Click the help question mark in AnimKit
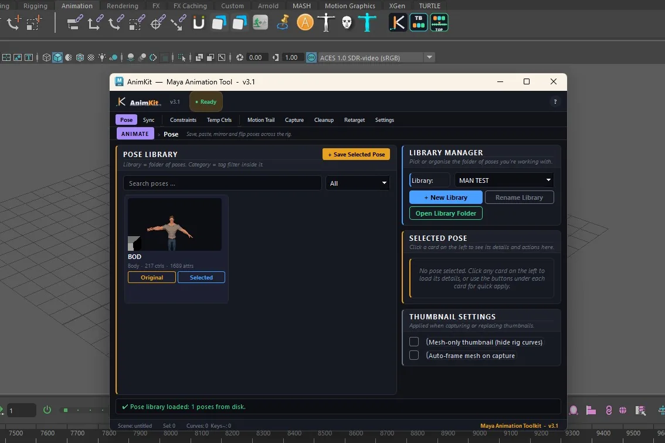Screen dimensions: 665x443 pos(555,102)
